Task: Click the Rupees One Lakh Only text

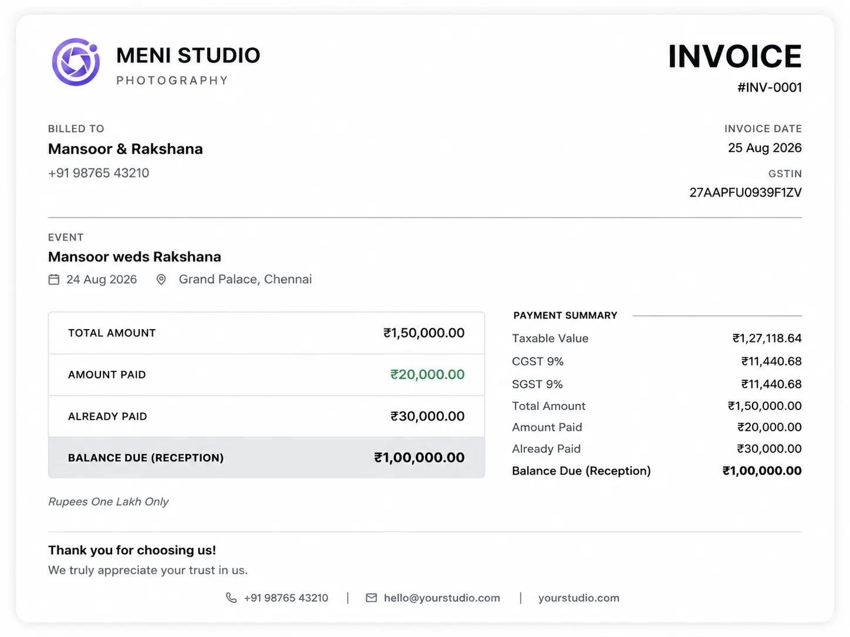Action: point(108,502)
